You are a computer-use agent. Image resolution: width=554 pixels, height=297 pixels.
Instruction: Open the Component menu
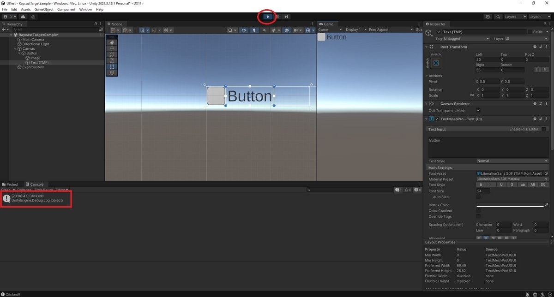tap(66, 9)
